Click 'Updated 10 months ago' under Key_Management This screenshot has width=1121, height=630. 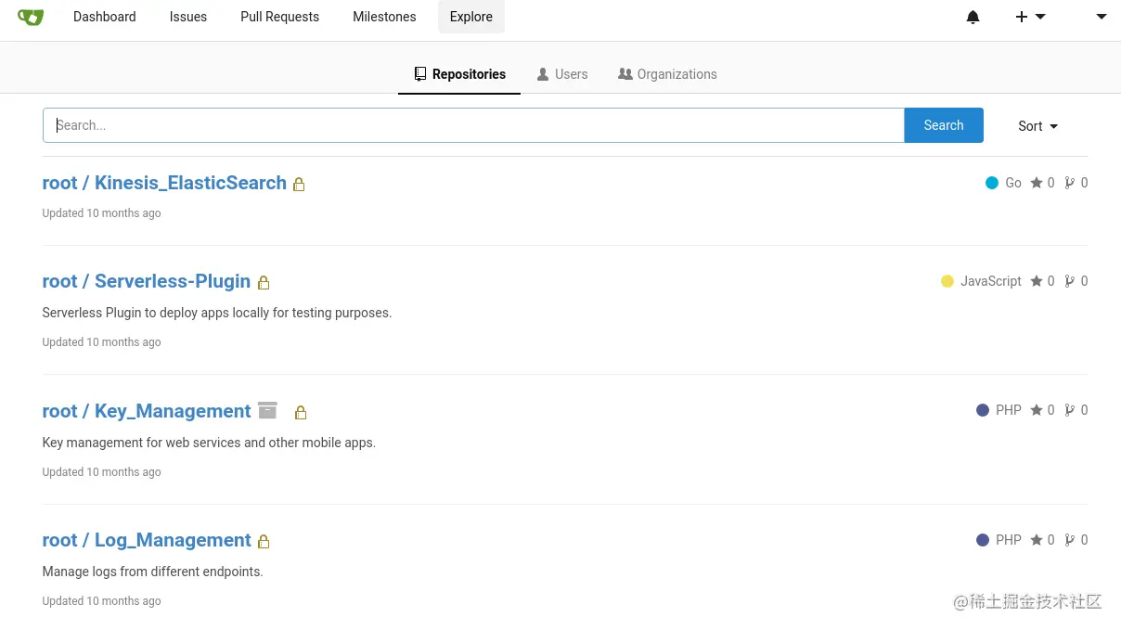pyautogui.click(x=101, y=472)
